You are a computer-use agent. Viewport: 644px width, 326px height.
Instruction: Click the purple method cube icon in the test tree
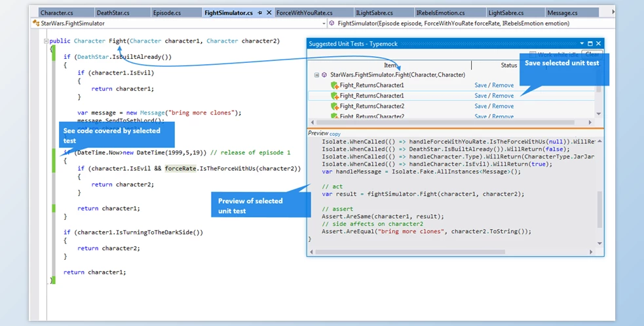pos(324,75)
